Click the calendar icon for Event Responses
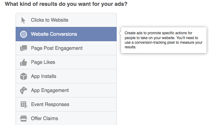 (24, 105)
